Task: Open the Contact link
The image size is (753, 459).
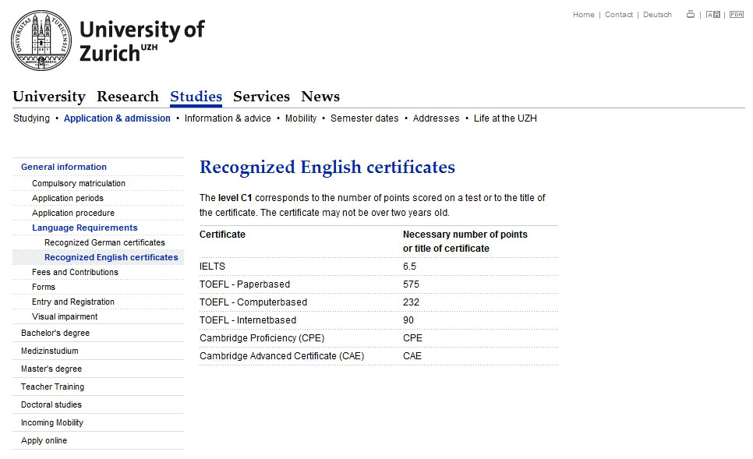Action: 619,14
